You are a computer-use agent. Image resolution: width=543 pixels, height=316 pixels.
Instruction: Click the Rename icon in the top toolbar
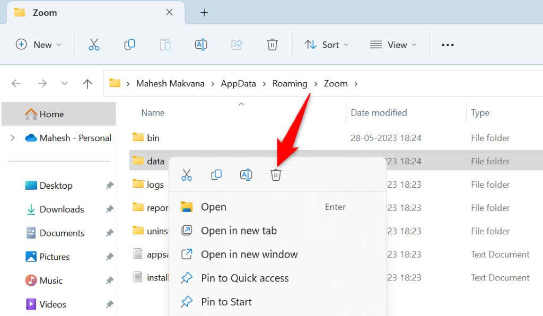click(201, 45)
